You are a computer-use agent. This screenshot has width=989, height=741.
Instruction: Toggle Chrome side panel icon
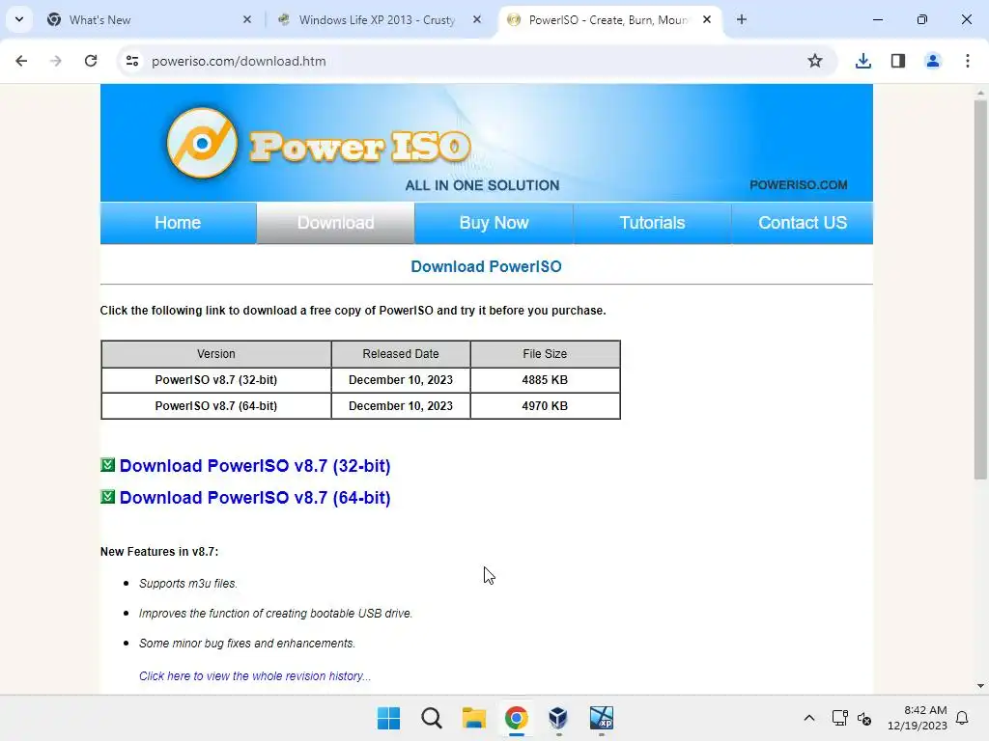pyautogui.click(x=898, y=61)
